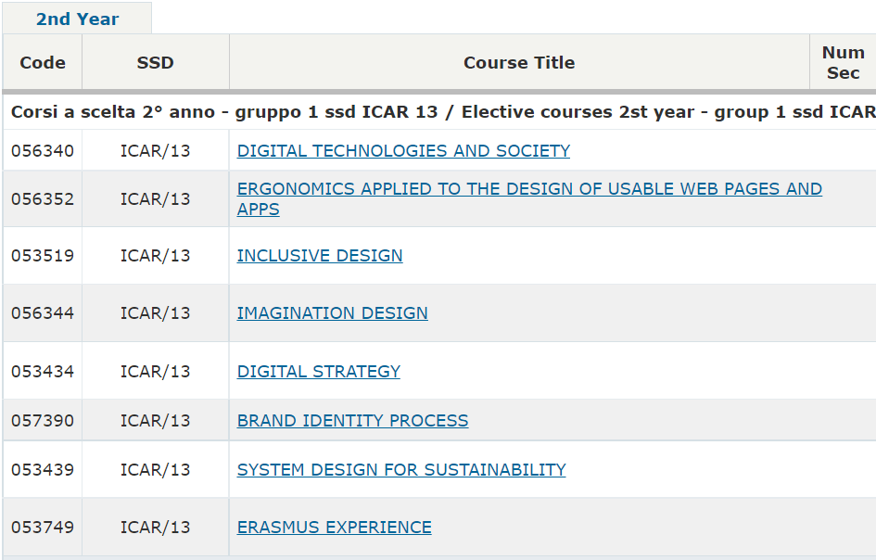This screenshot has height=560, width=876.
Task: Click the Course Title column header
Action: [519, 62]
